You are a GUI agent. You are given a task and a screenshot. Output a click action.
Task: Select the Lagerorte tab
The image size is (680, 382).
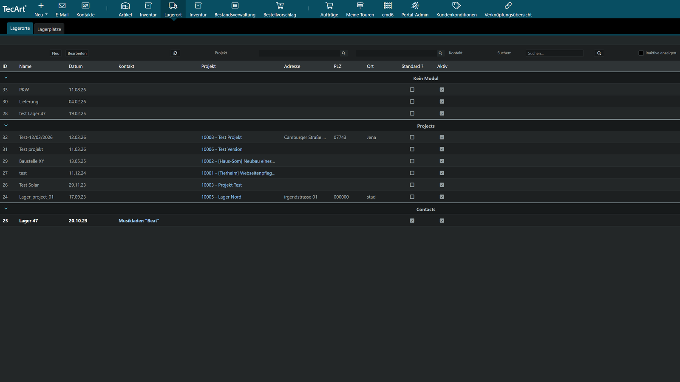[20, 28]
